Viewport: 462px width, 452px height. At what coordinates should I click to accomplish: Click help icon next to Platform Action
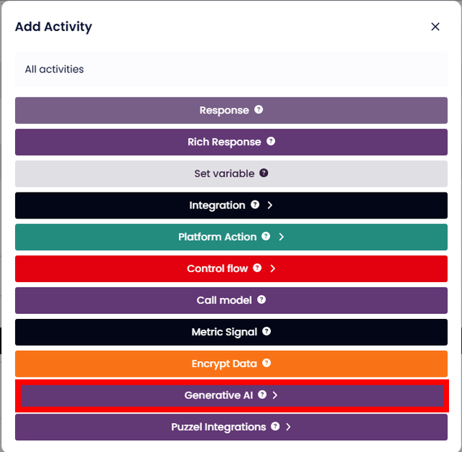coord(266,236)
